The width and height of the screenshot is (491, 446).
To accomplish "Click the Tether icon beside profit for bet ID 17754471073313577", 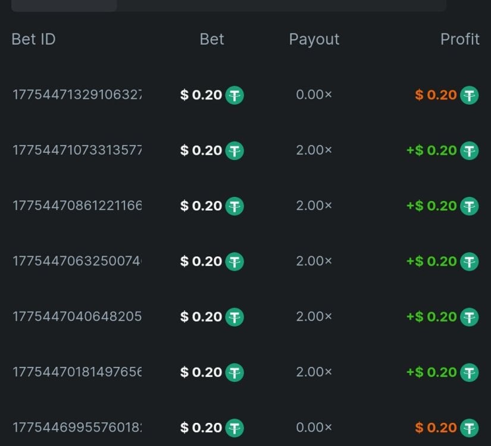I will click(x=470, y=150).
